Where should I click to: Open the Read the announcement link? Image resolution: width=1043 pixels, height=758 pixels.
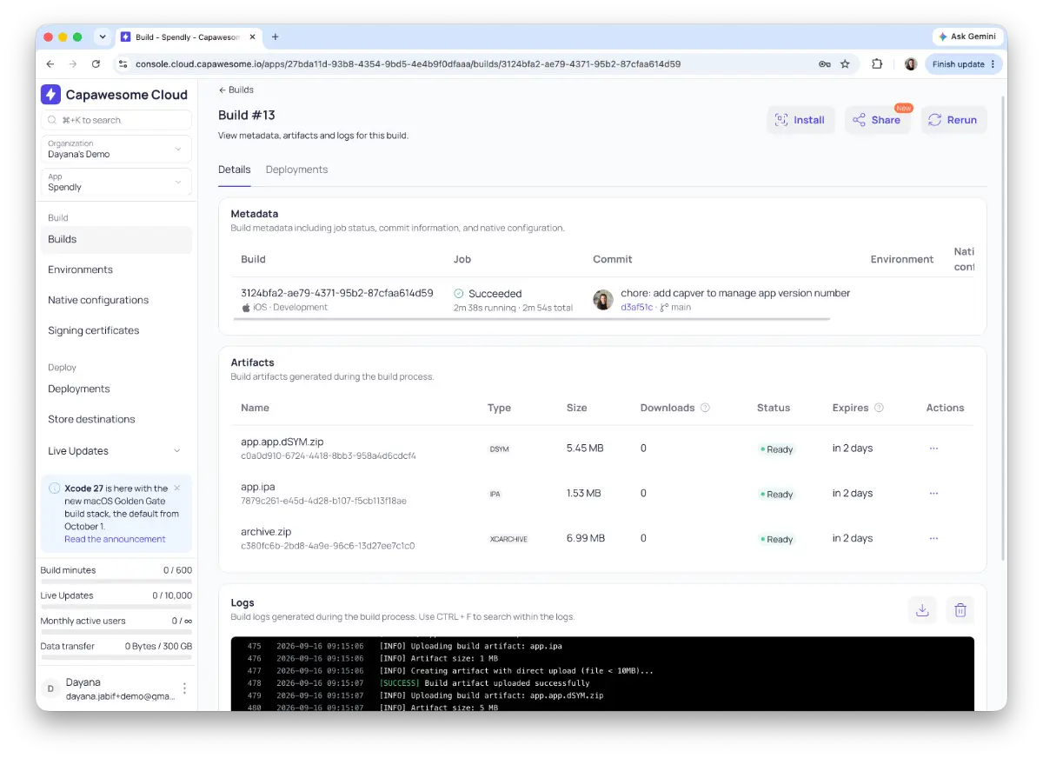click(x=115, y=539)
